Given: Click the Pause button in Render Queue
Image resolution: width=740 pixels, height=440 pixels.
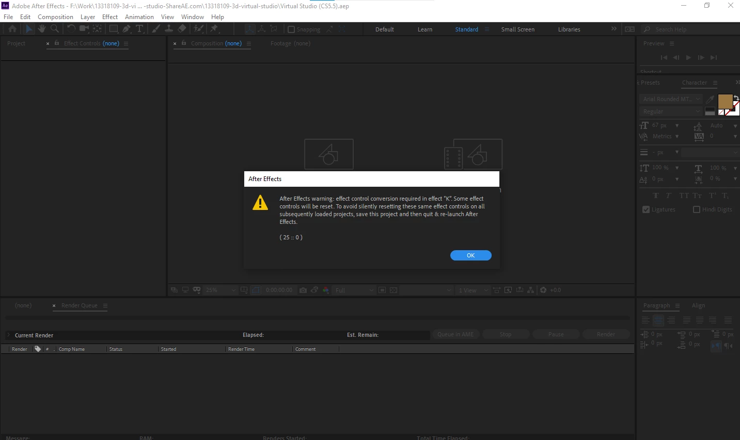Looking at the screenshot, I should click(x=556, y=334).
